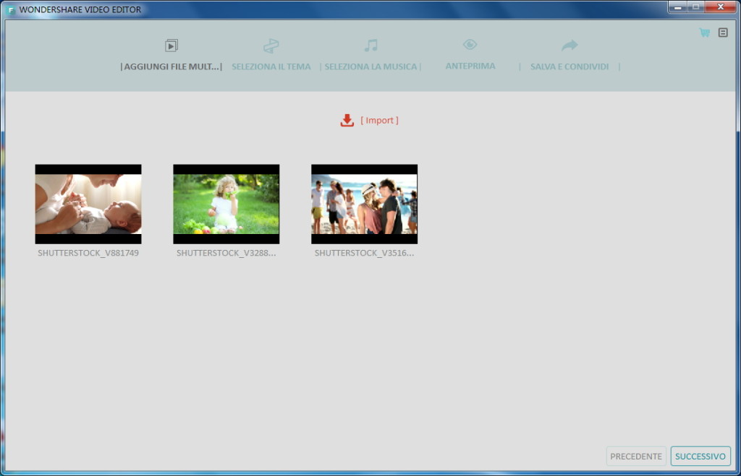Screen dimensions: 741x476
Task: Open the shopping cart icon
Action: [705, 33]
